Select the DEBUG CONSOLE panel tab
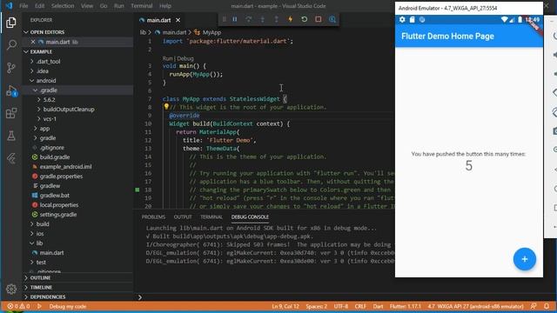 click(x=250, y=216)
